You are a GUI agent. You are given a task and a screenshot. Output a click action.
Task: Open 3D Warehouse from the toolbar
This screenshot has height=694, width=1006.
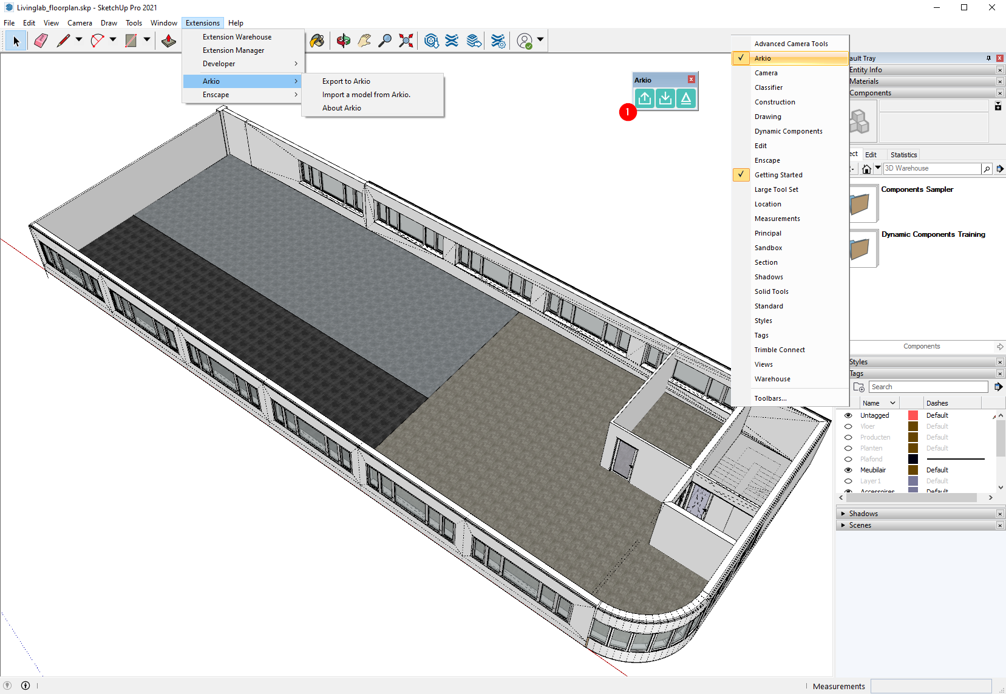pos(432,41)
